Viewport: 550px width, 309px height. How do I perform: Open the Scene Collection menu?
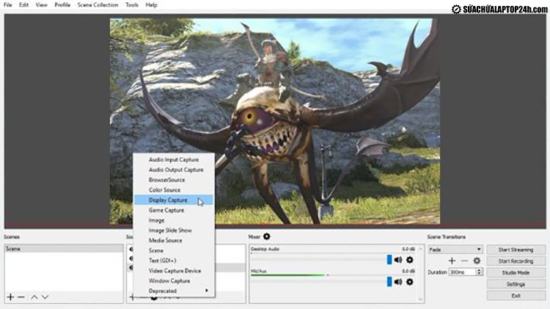pyautogui.click(x=98, y=5)
